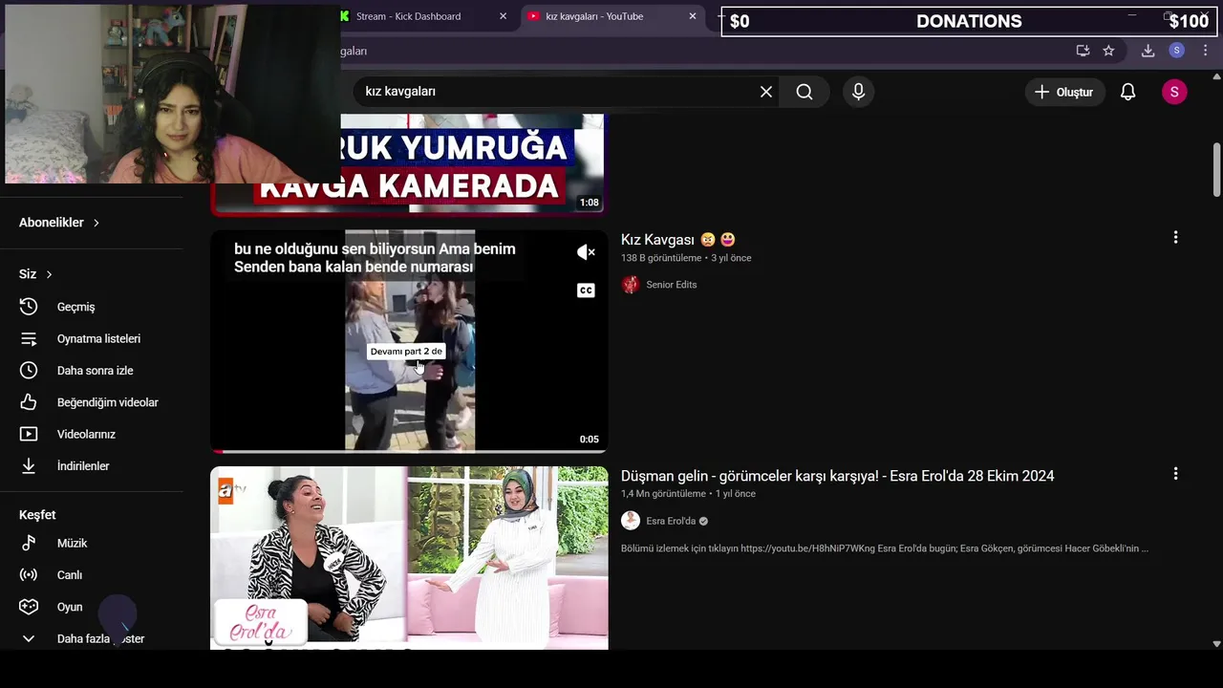
Task: Open more options for Düşman gelin video
Action: point(1175,473)
